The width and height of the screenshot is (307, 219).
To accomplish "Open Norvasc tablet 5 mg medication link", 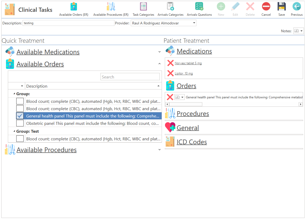I will (188, 63).
